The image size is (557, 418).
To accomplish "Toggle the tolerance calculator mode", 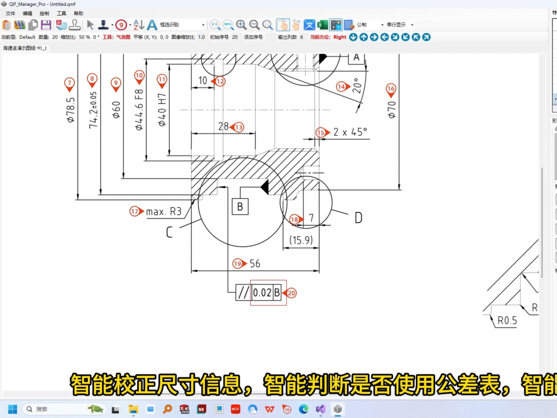I will tap(336, 25).
